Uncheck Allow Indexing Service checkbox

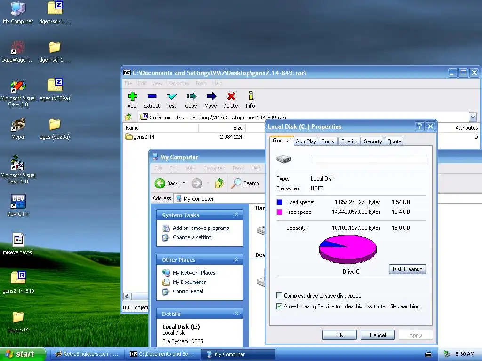pos(279,306)
